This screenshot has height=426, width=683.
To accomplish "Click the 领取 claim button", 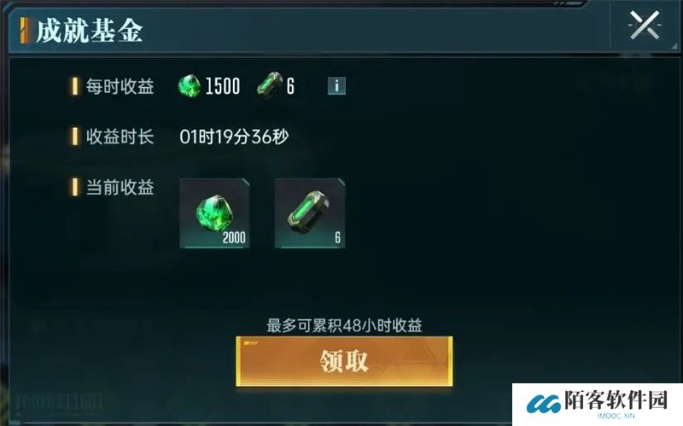I will click(344, 361).
